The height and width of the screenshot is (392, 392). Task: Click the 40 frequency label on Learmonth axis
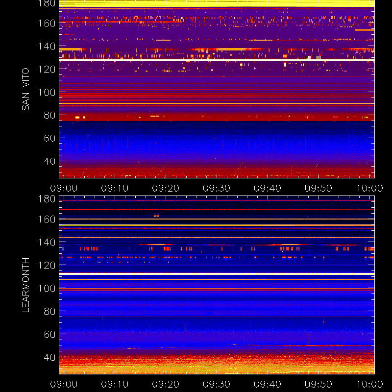49,357
